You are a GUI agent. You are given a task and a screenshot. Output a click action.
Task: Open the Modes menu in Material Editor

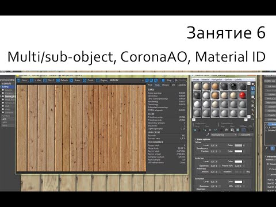196,79
